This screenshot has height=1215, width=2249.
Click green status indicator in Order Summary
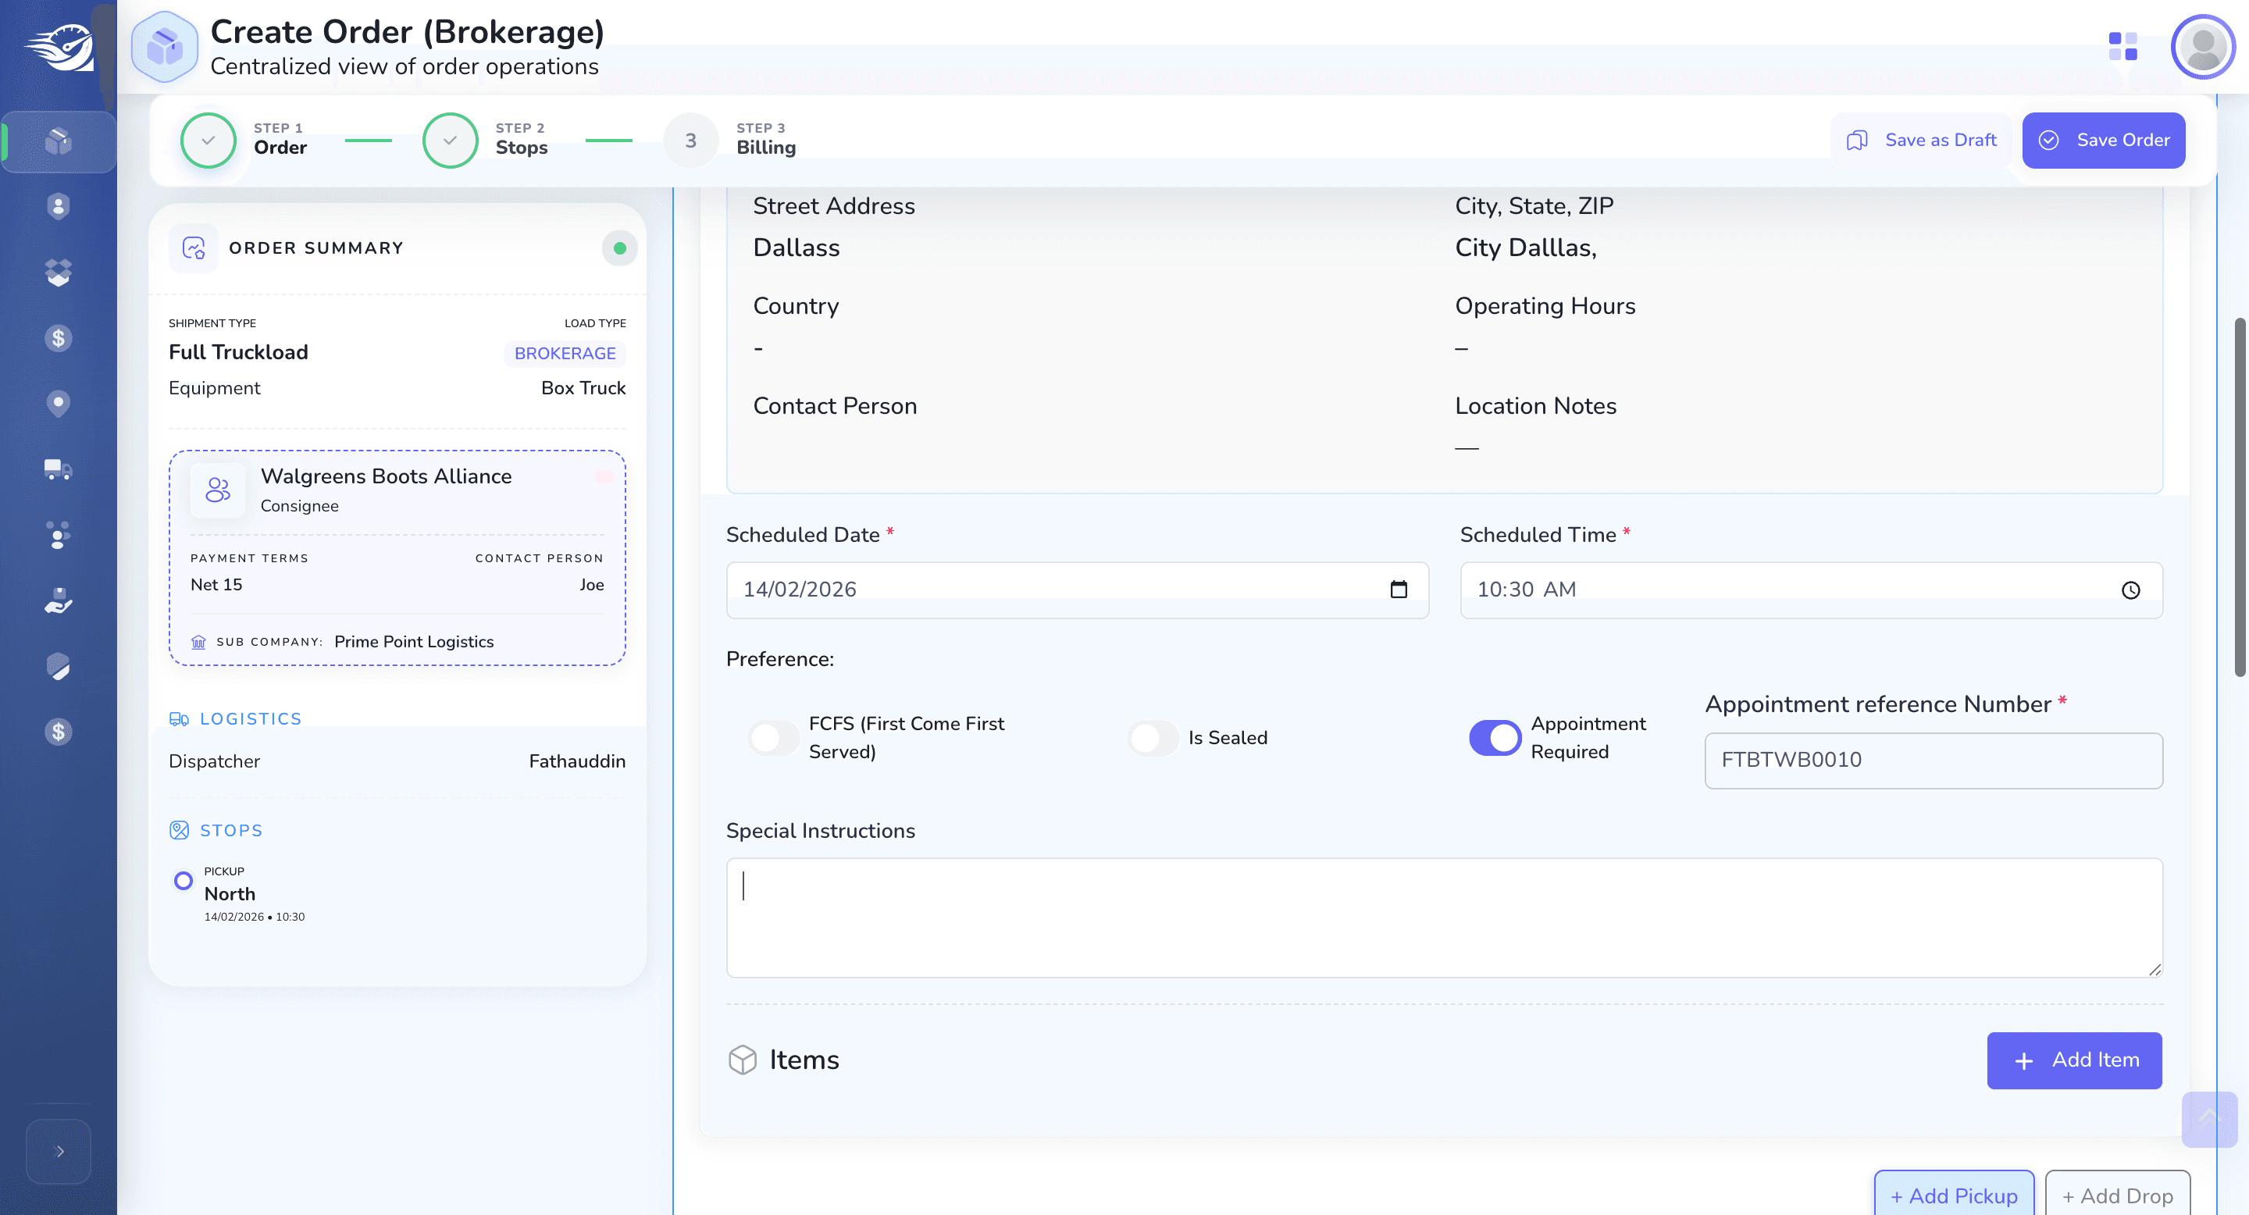pos(619,248)
